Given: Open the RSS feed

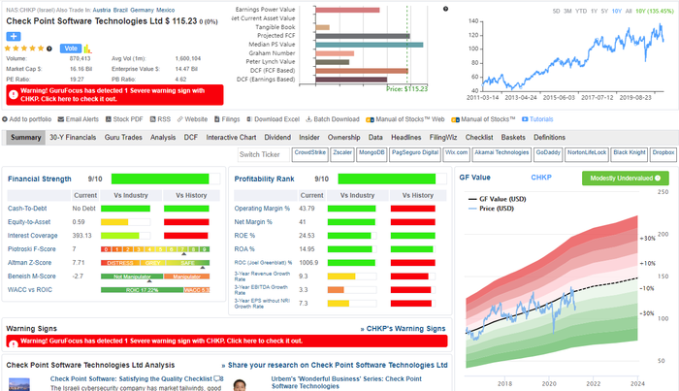Looking at the screenshot, I should click(160, 119).
